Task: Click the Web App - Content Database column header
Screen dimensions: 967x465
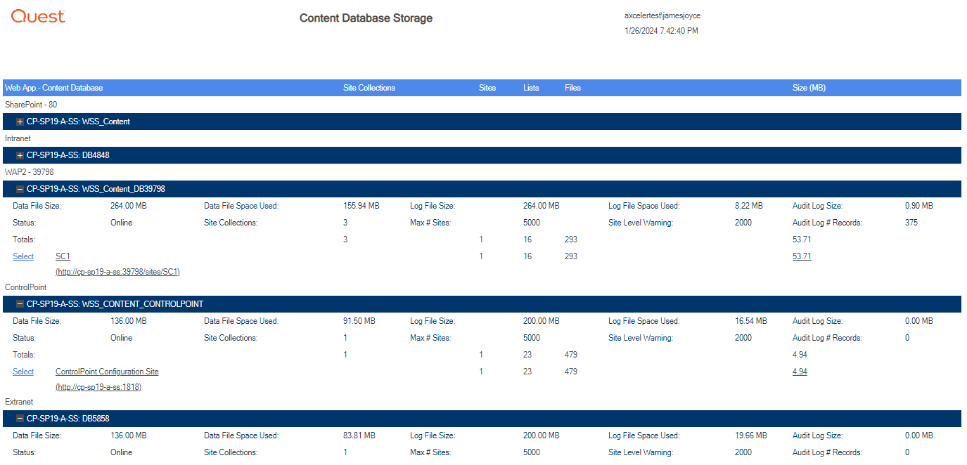Action: (53, 87)
